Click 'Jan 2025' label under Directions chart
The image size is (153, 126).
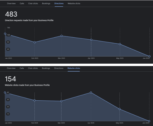8,58
